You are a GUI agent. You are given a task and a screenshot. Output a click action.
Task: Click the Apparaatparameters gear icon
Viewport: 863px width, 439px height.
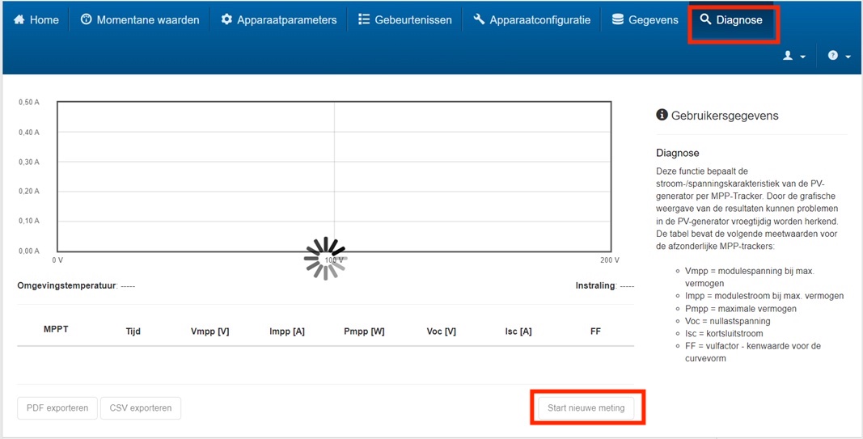tap(226, 19)
